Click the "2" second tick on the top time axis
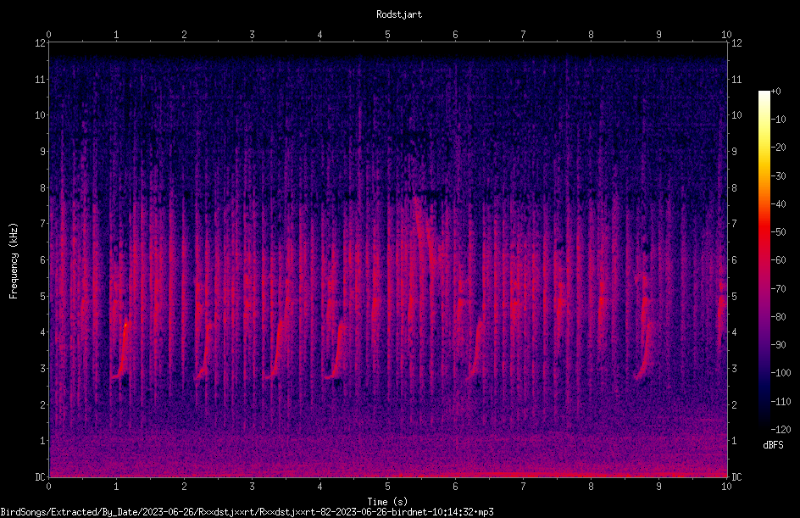 184,35
